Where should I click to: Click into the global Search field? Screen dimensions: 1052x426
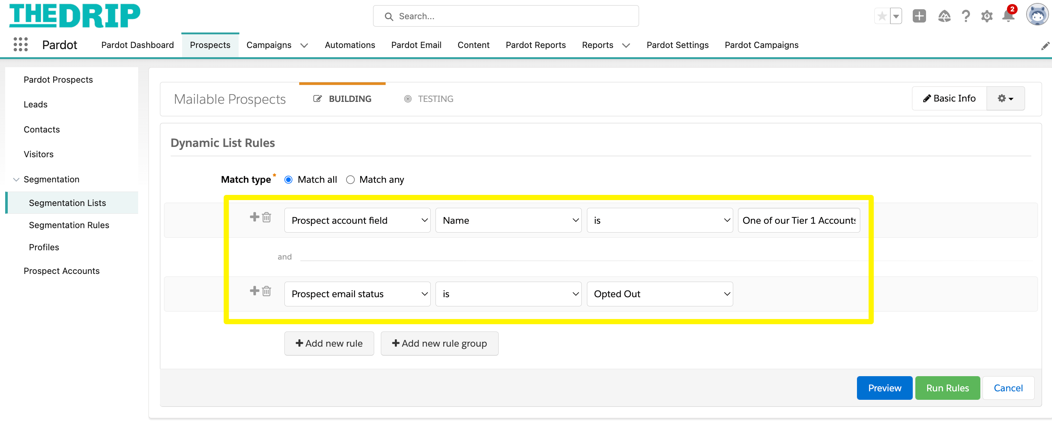(506, 16)
